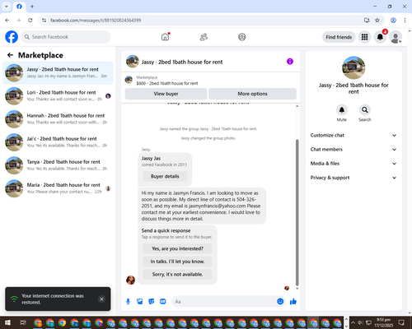The width and height of the screenshot is (412, 329).
Task: Send a voice clip with microphone icon
Action: 128,302
